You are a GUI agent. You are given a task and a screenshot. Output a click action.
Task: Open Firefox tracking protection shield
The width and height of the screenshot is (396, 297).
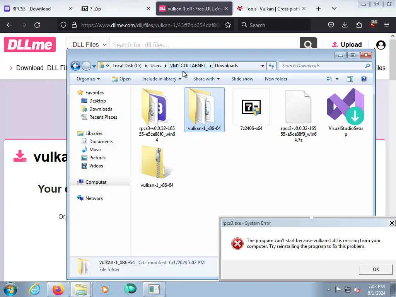click(x=63, y=25)
